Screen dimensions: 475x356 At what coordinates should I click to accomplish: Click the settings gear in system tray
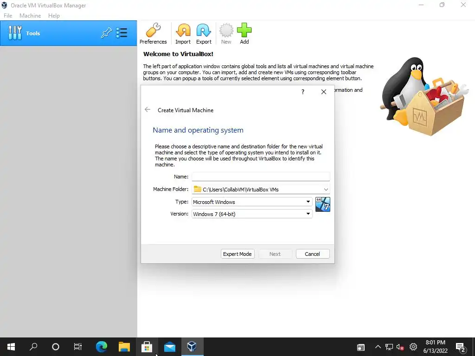point(413,347)
